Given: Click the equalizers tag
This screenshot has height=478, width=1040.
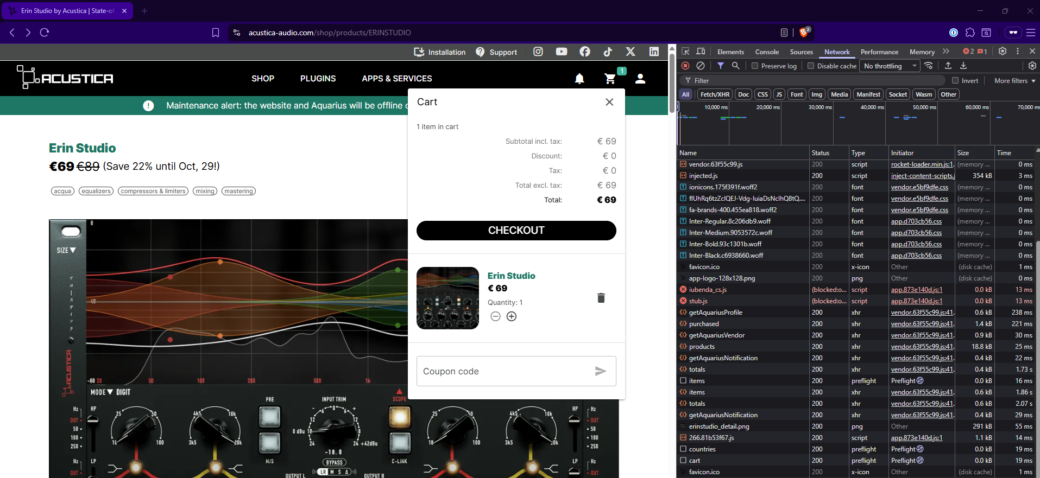Looking at the screenshot, I should 96,191.
